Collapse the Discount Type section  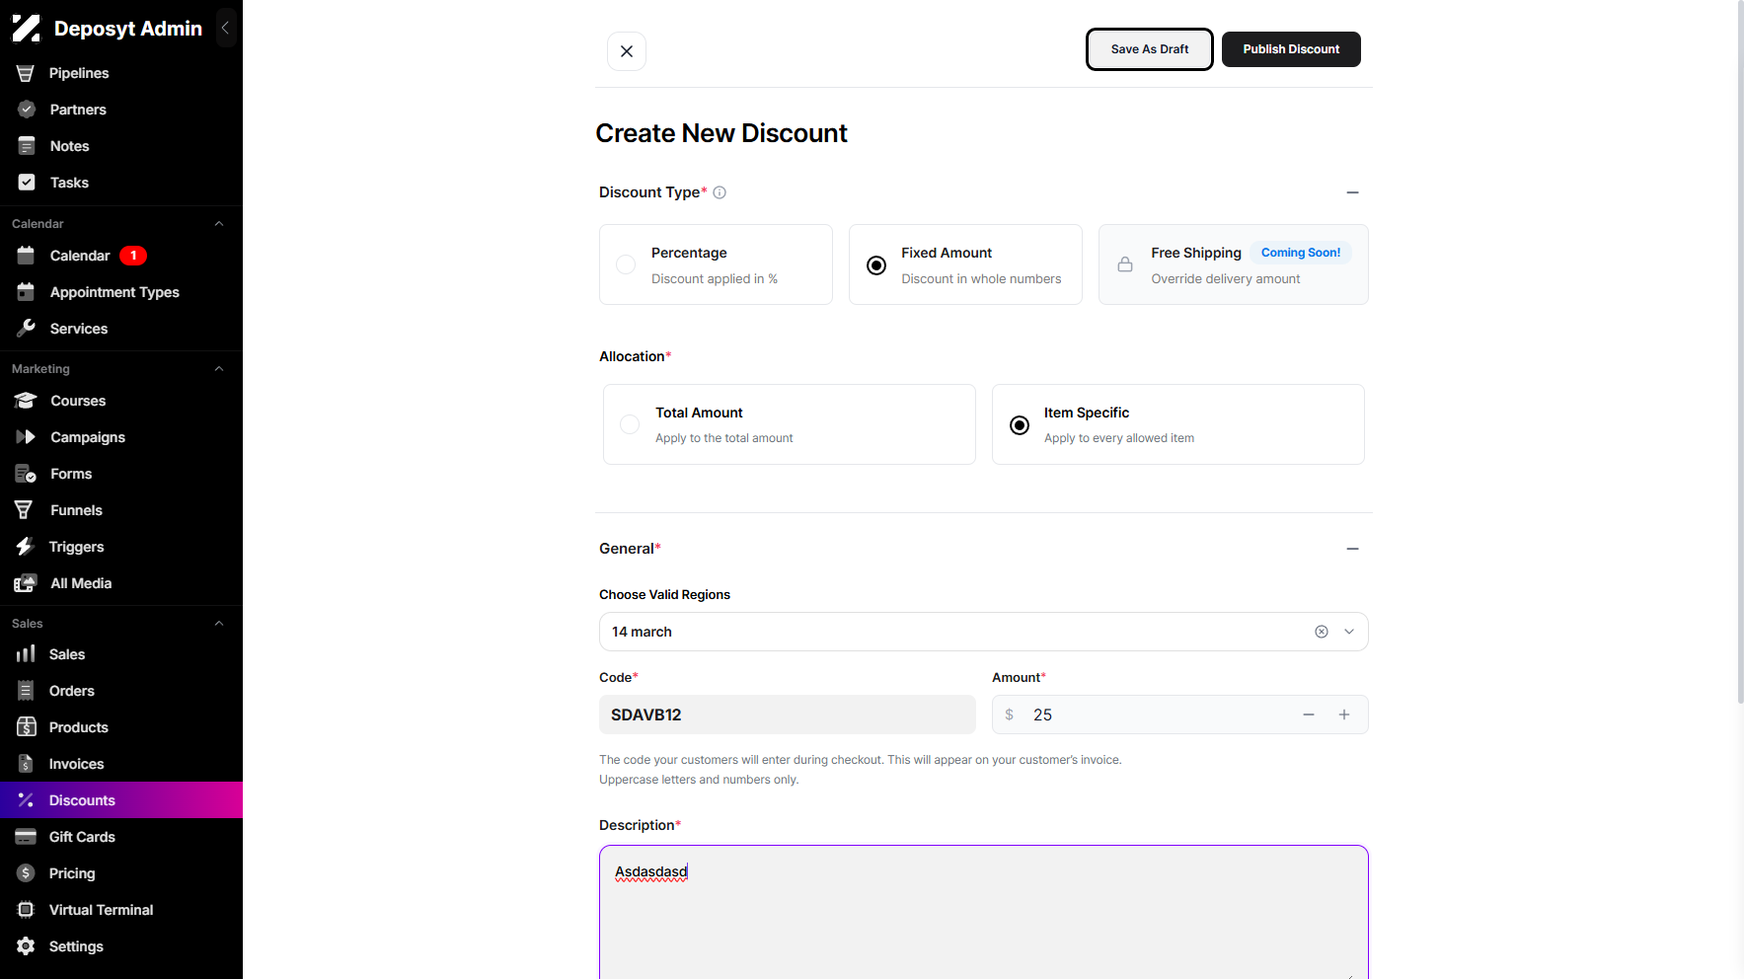(1353, 192)
